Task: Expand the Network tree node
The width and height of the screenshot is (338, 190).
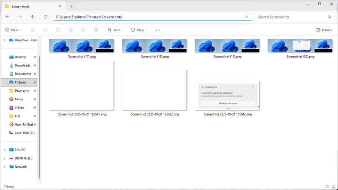Action: [x=5, y=167]
